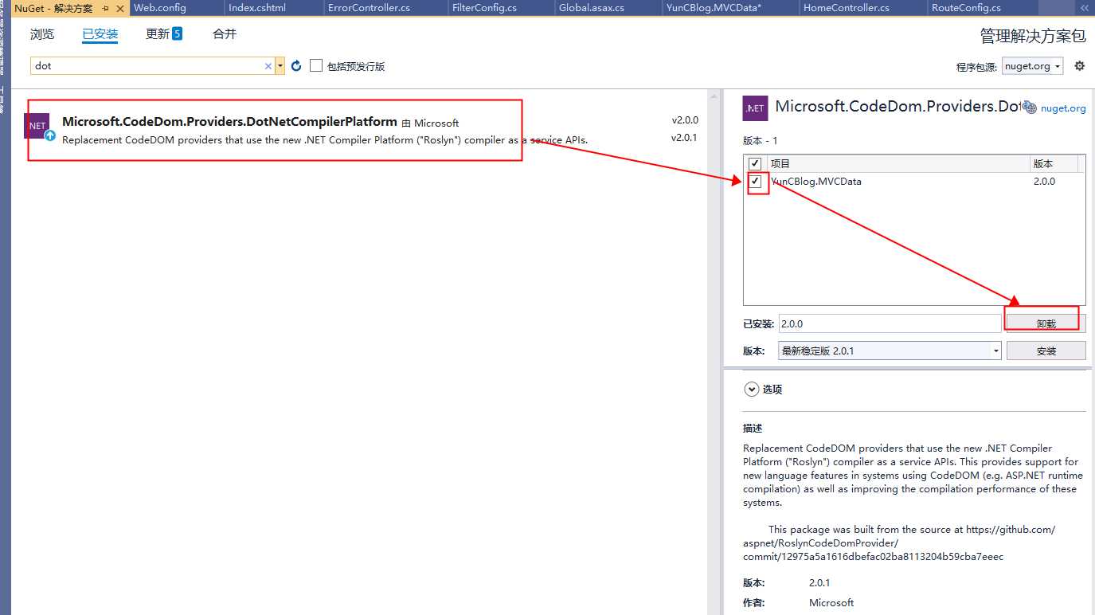
Task: Toggle the select-all projects checkbox in header
Action: coord(755,163)
